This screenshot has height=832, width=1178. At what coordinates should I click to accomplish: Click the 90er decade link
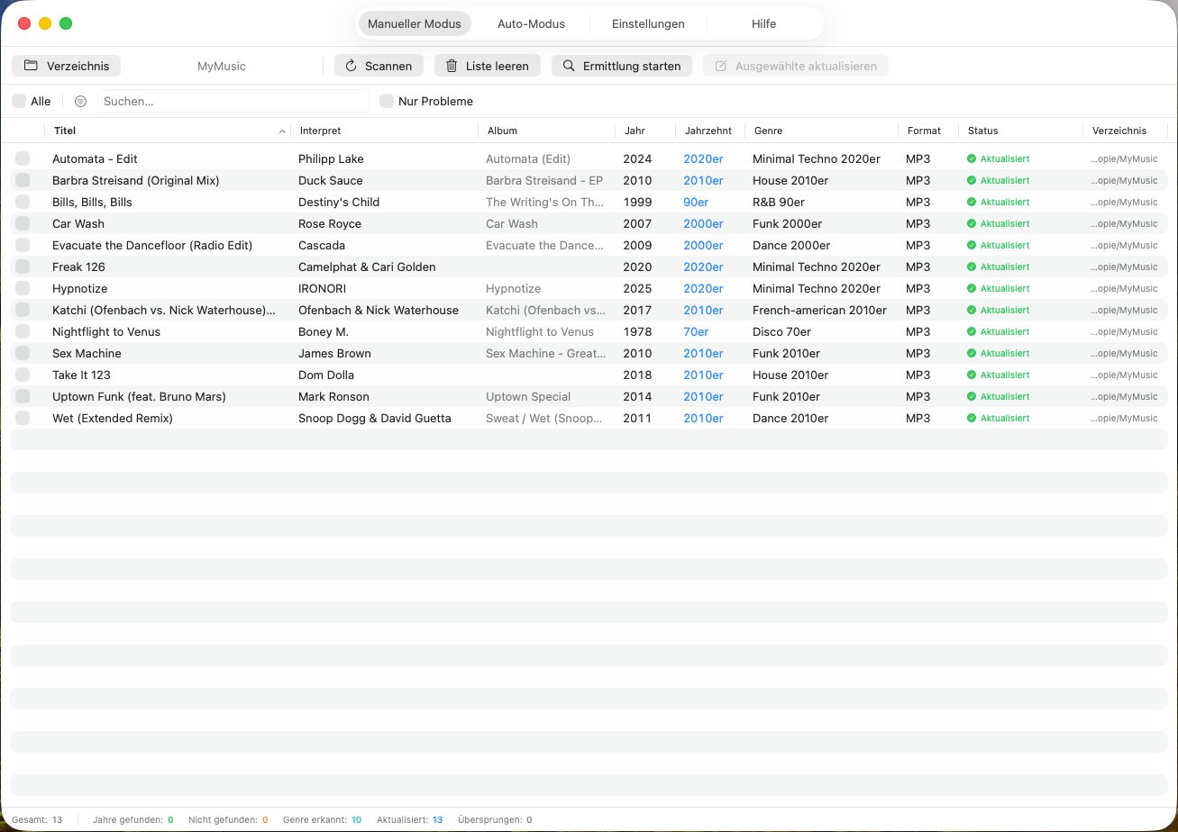(x=696, y=203)
